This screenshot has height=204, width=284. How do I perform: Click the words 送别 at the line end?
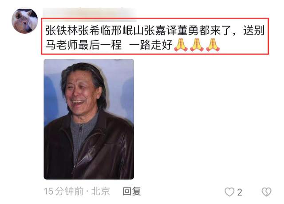pos(254,30)
